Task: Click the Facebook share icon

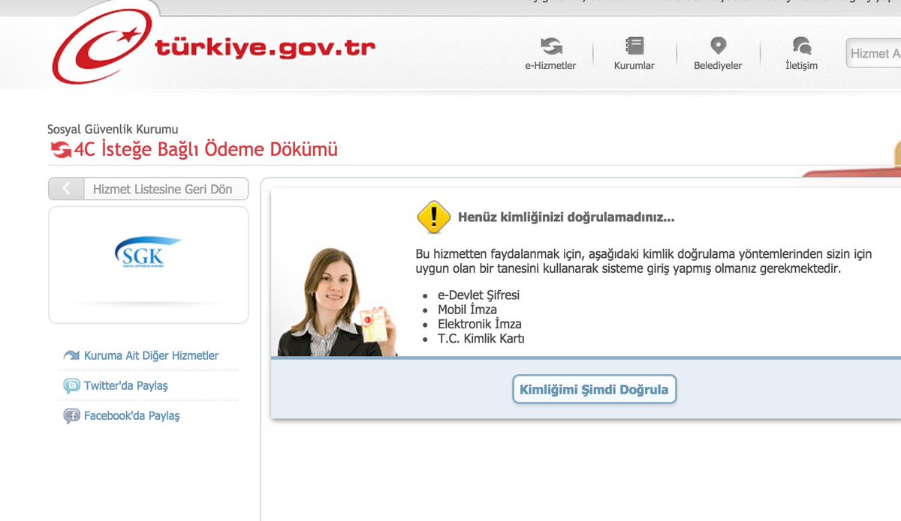Action: (x=71, y=416)
